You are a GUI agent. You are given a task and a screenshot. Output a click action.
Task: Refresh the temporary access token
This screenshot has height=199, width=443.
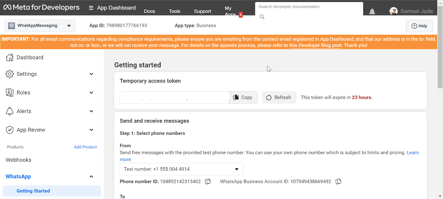[279, 98]
